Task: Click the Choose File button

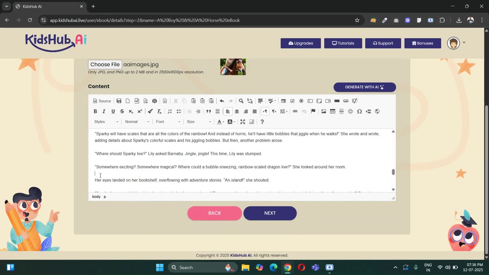Action: coord(105,65)
